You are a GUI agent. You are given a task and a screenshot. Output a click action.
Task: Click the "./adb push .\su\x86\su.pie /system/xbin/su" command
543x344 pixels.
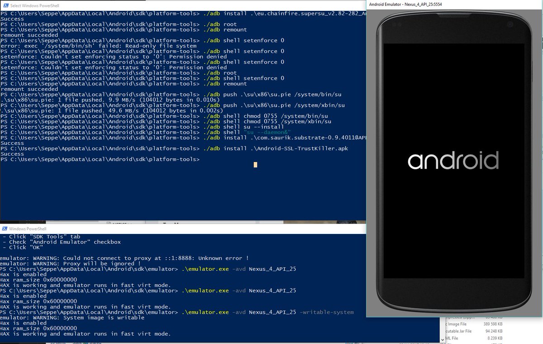(x=274, y=105)
